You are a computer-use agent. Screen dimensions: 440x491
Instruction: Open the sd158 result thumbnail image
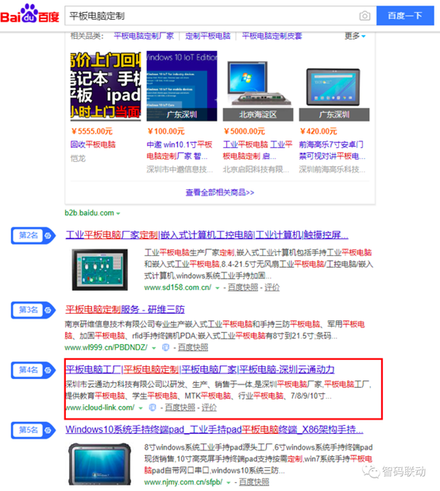coord(100,269)
